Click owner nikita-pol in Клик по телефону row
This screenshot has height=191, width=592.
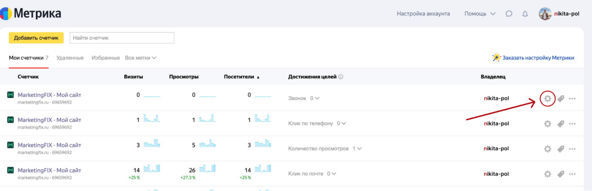click(496, 123)
